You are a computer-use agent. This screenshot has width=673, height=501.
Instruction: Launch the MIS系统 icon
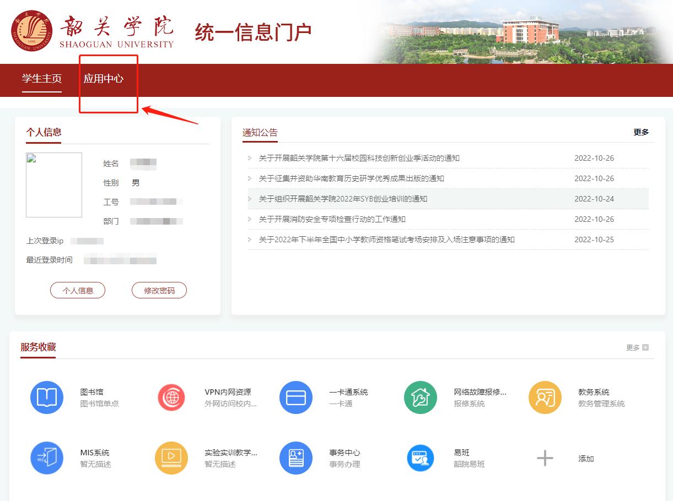point(47,458)
